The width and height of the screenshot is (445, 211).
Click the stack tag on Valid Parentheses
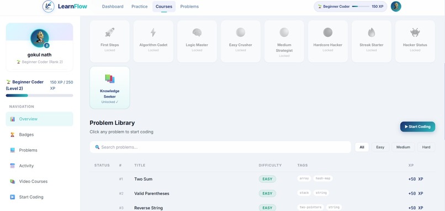pos(304,193)
